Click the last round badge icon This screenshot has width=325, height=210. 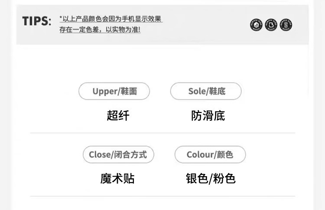point(286,25)
